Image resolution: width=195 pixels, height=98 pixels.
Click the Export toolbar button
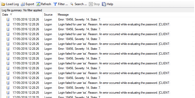point(27,4)
